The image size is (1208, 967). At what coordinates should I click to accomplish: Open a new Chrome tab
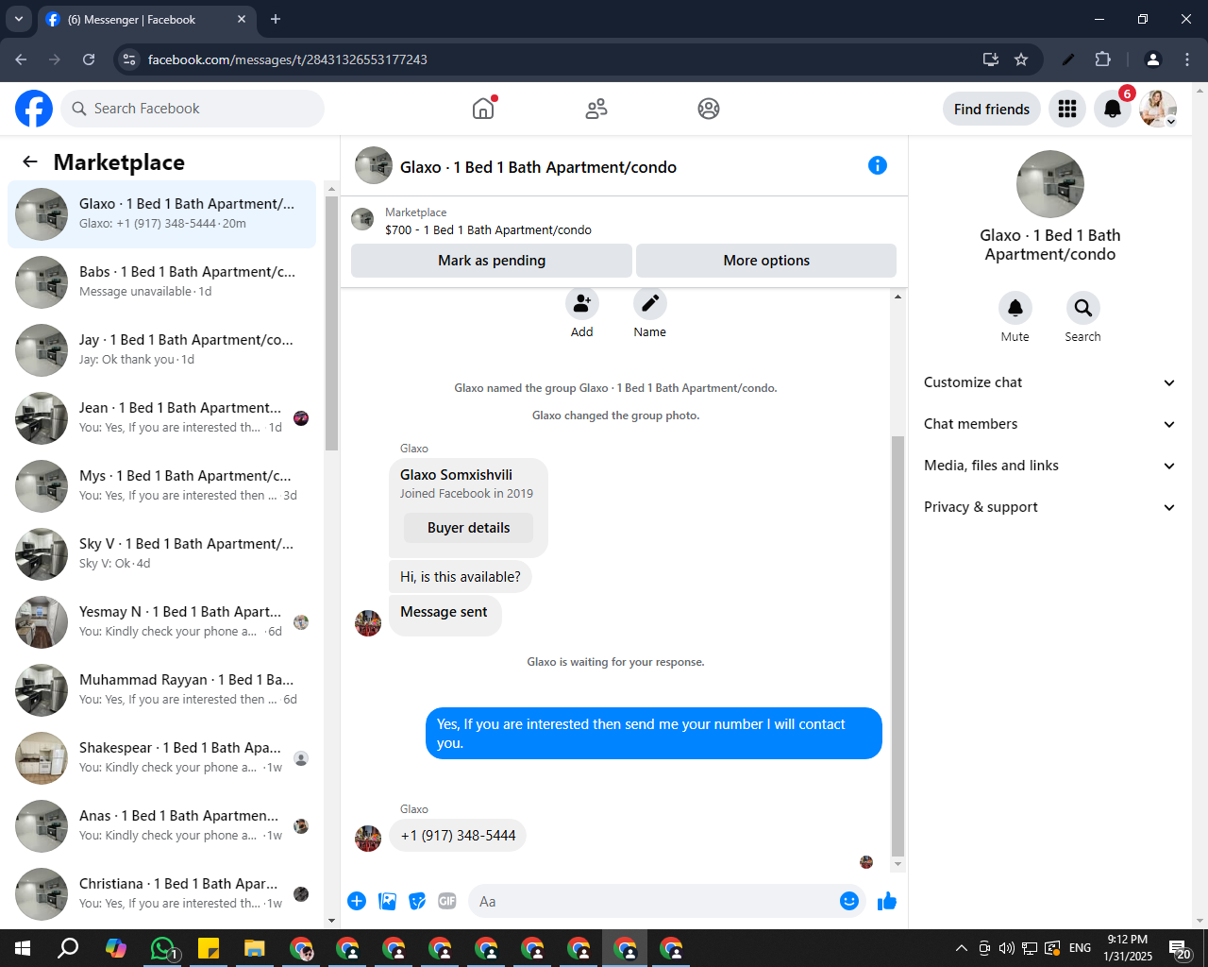tap(276, 19)
